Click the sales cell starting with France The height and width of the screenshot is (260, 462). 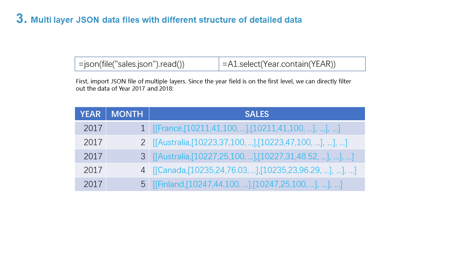click(246, 128)
